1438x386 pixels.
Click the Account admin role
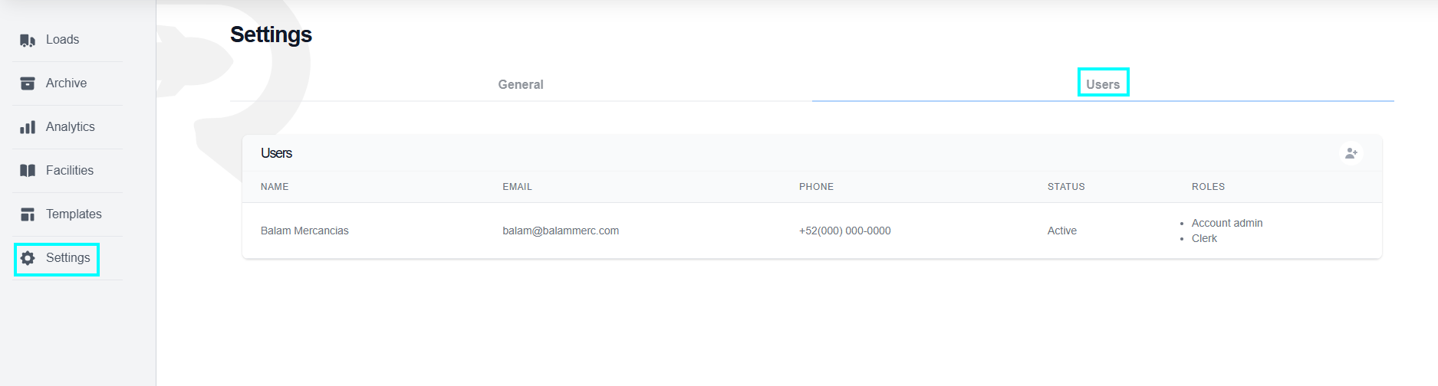(x=1227, y=223)
